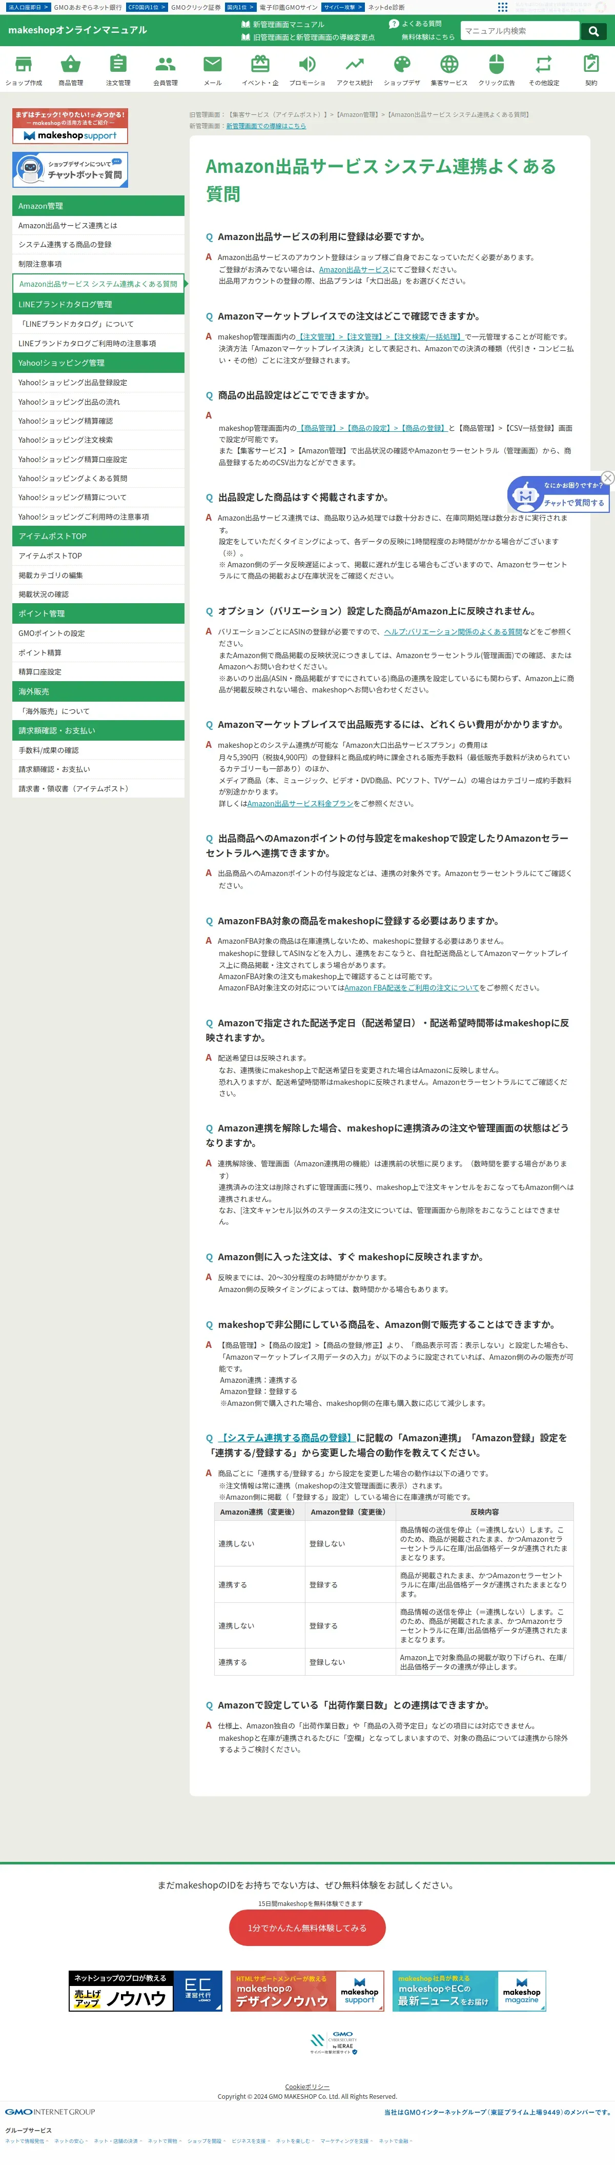
Task: Open Yahoo!ショッピング出品の流れ item
Action: (98, 402)
